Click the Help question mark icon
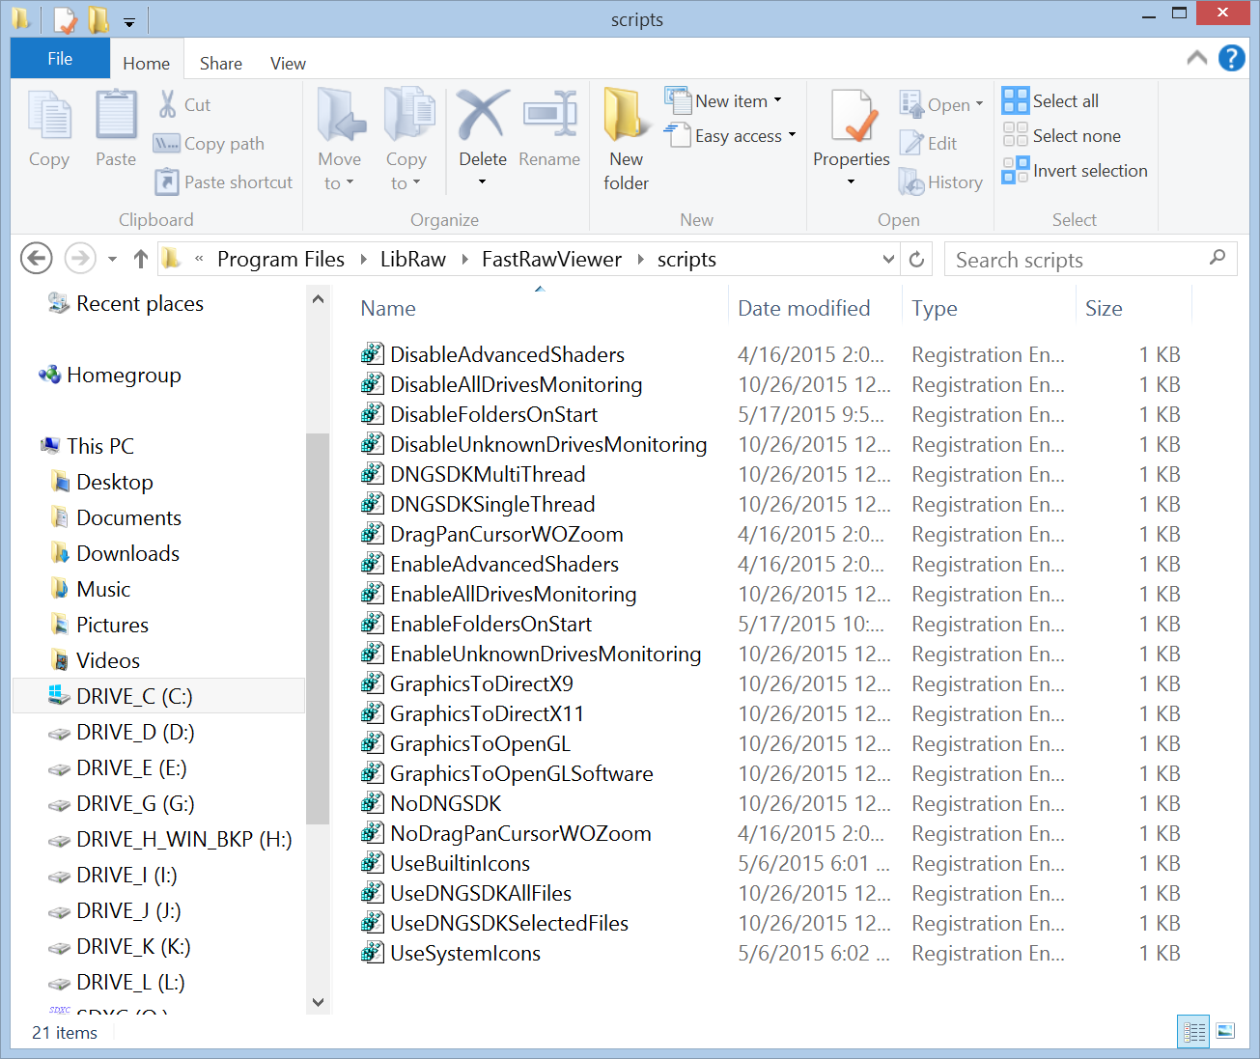The image size is (1260, 1059). pyautogui.click(x=1231, y=59)
